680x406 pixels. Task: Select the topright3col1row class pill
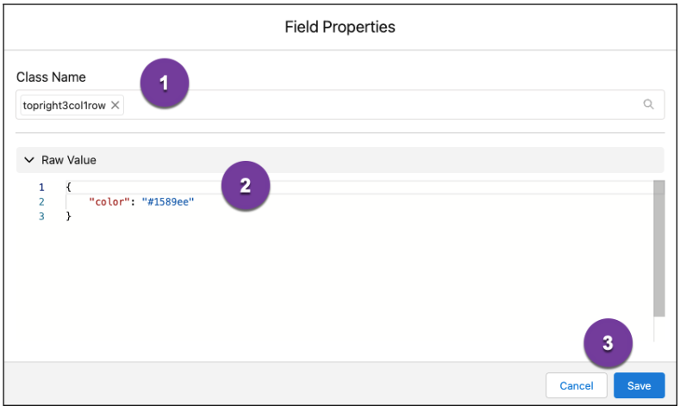[64, 105]
